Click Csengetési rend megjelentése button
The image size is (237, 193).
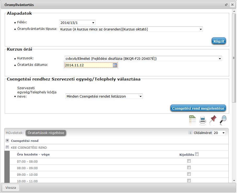198,109
